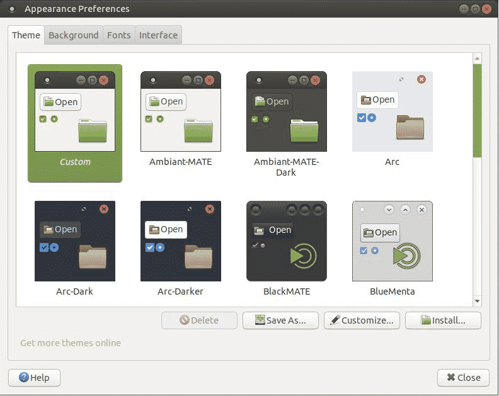Viewport: 499px width, 396px height.
Task: Click the BlackMATE label text
Action: click(x=287, y=291)
